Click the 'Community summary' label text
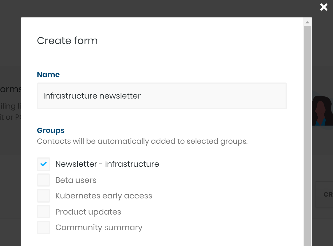333x246 pixels. [x=99, y=228]
